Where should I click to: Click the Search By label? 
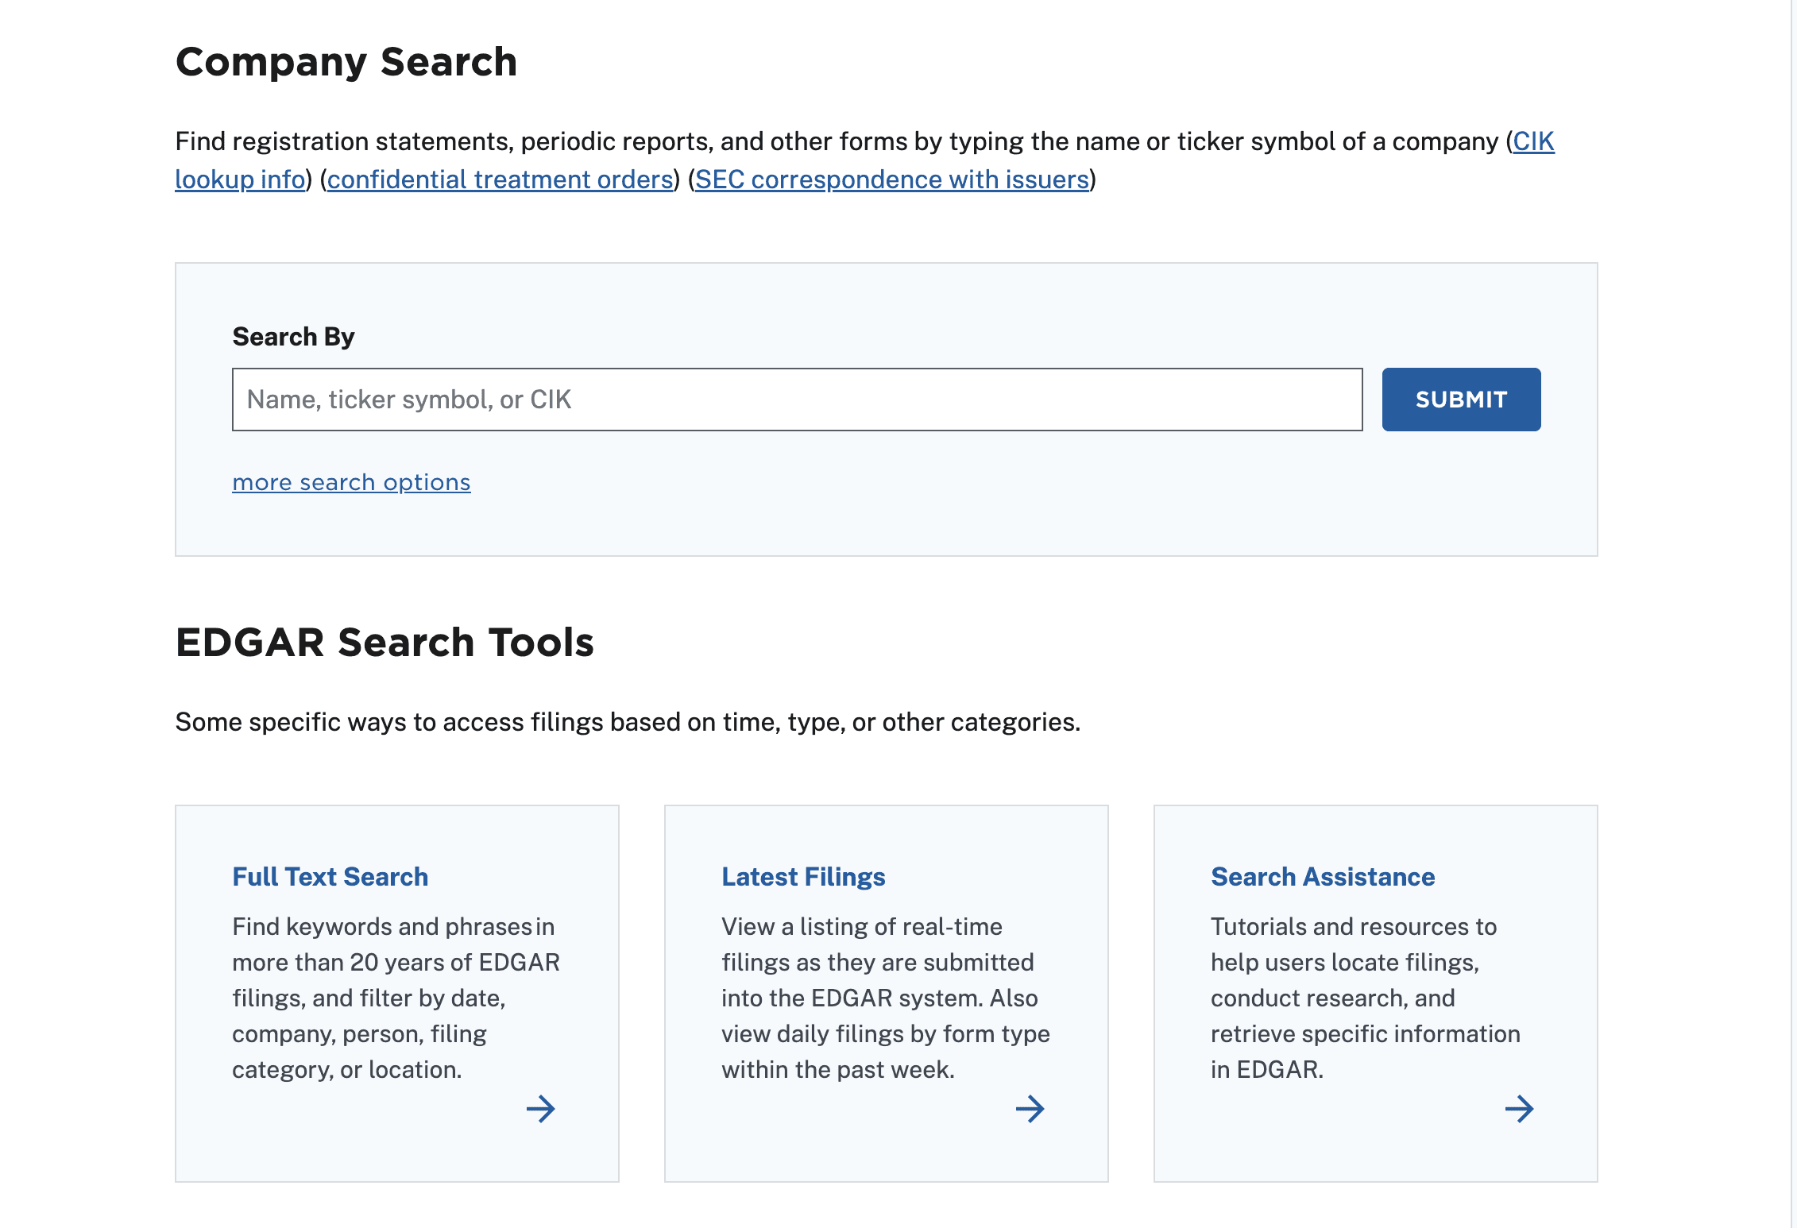[x=293, y=337]
